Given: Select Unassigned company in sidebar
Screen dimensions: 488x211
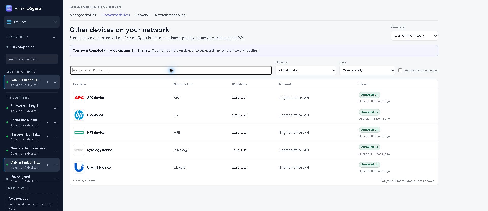Looking at the screenshot, I should tap(20, 177).
